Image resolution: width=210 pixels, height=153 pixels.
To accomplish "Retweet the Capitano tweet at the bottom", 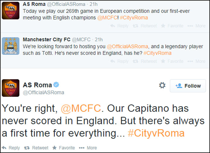I will coord(36,148).
